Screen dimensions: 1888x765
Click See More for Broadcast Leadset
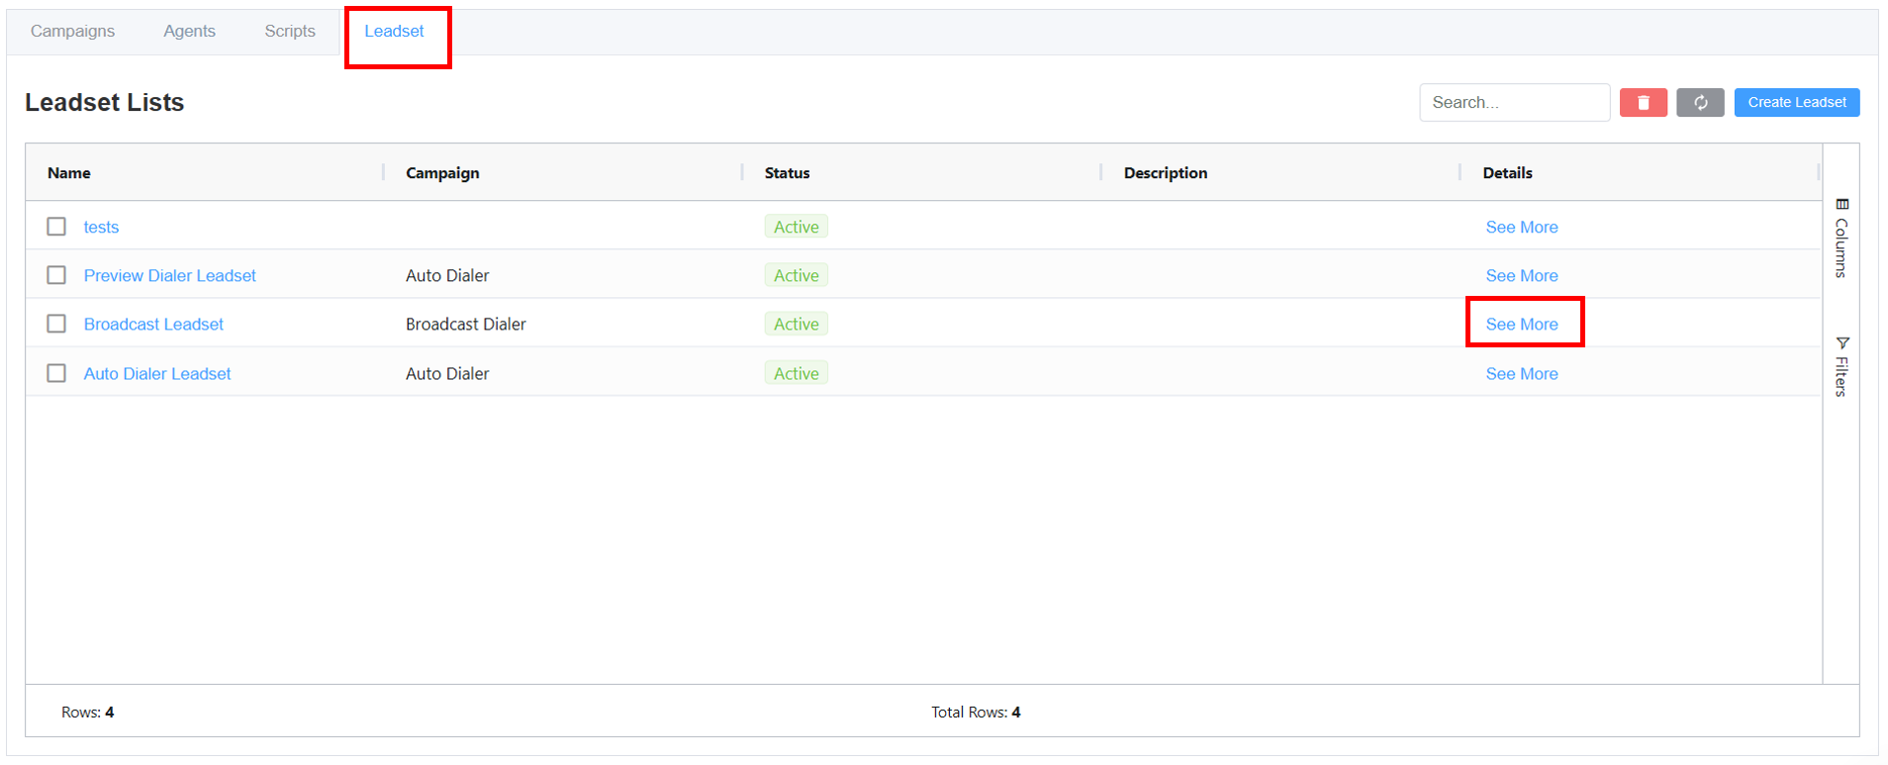click(x=1521, y=325)
